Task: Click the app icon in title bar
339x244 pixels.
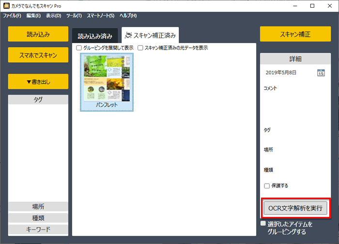Action: coord(6,6)
